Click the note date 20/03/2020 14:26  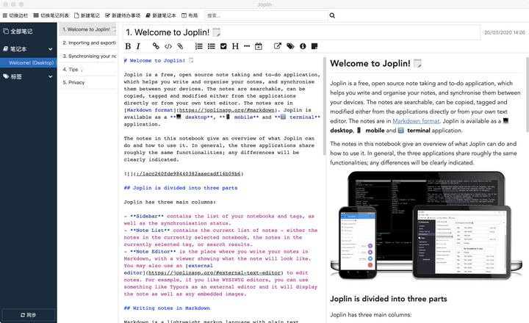point(504,33)
